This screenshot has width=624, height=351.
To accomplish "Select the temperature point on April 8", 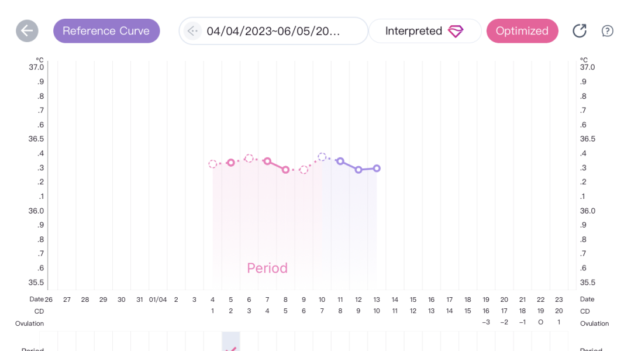I will coord(285,170).
